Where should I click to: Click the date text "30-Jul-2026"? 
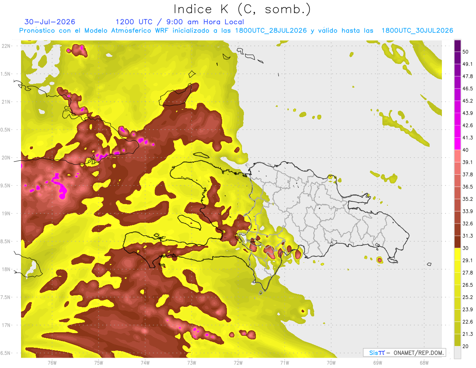coord(50,22)
